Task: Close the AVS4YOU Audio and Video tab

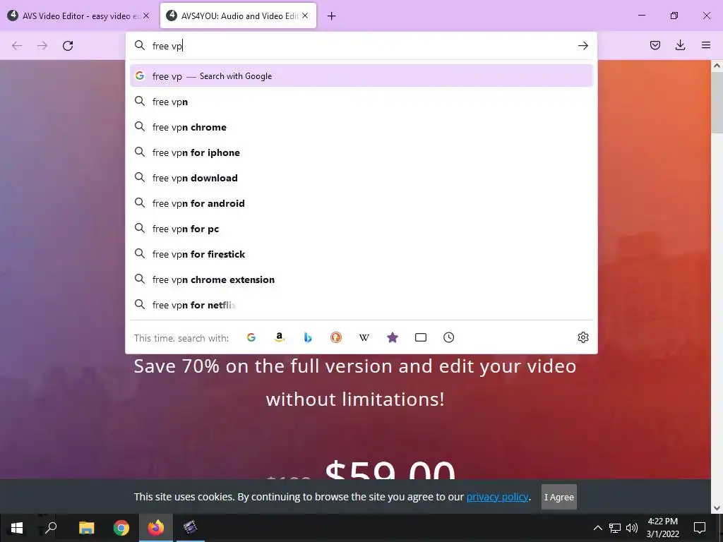Action: click(305, 16)
